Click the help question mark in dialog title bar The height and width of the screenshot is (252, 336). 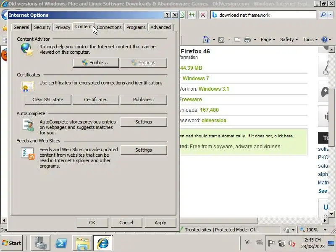tap(167, 15)
